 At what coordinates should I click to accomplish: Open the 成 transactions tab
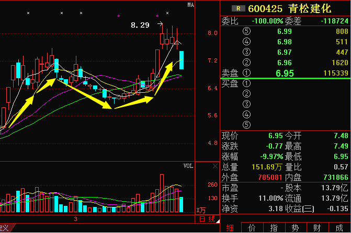tap(339, 228)
